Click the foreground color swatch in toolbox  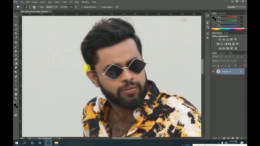pyautogui.click(x=15, y=105)
